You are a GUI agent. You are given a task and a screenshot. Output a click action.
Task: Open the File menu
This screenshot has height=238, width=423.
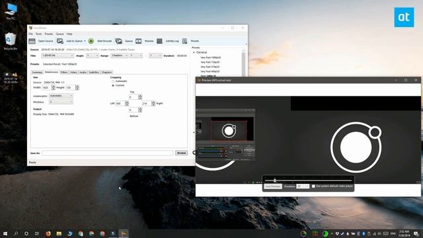pyautogui.click(x=31, y=34)
